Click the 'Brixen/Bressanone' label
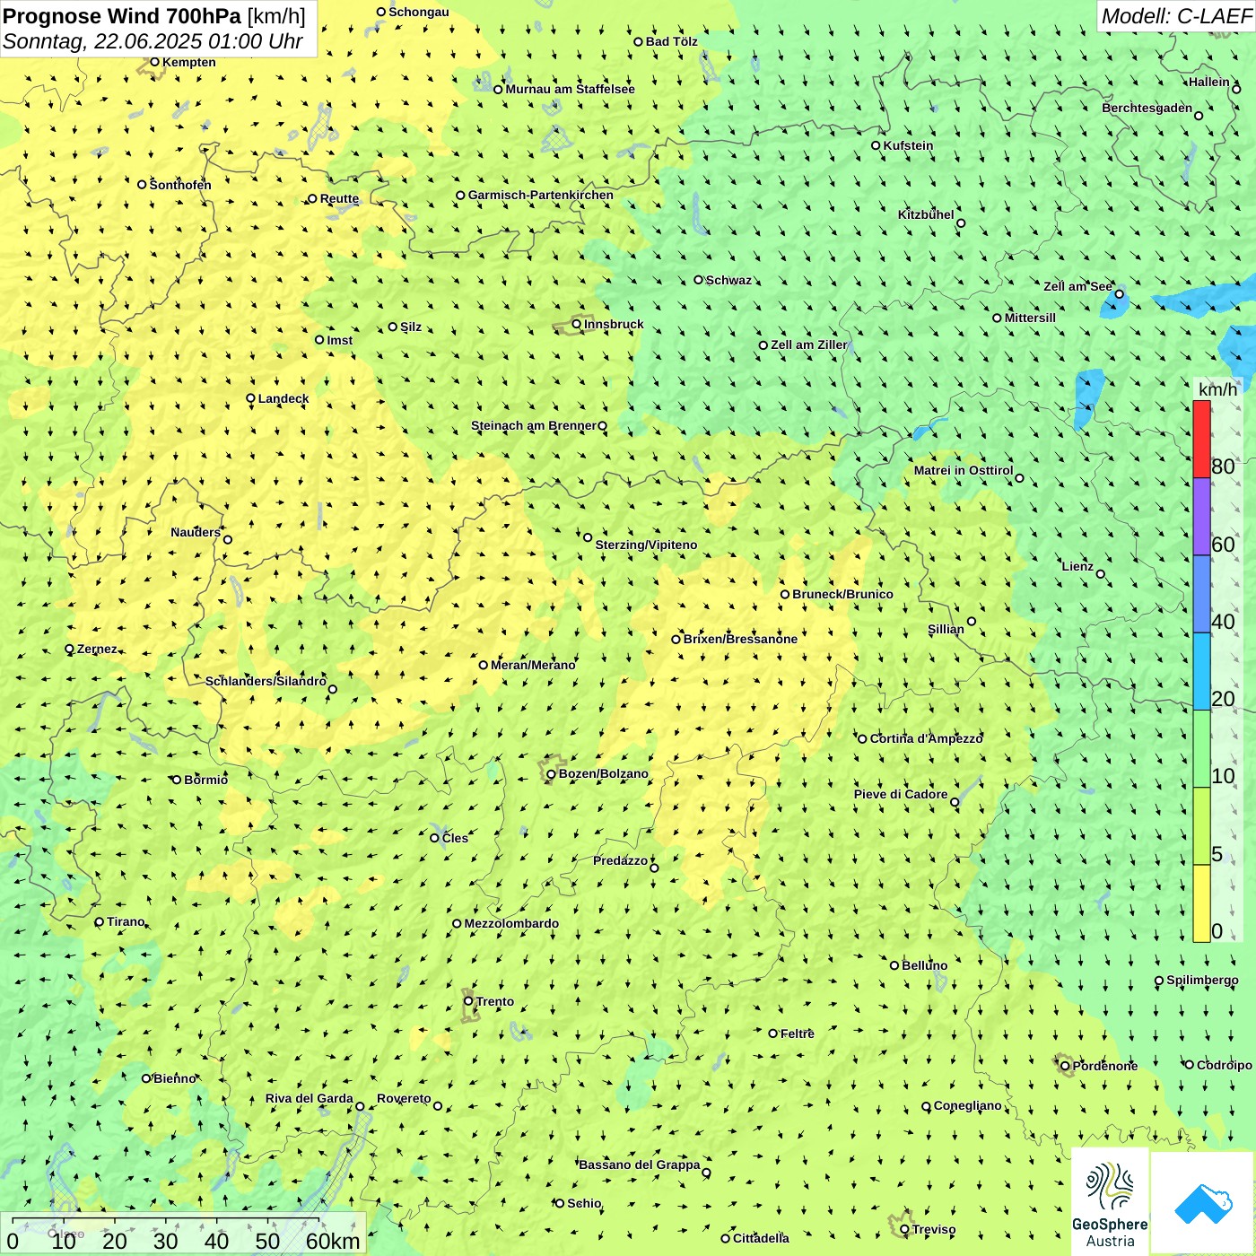Image resolution: width=1256 pixels, height=1256 pixels. click(741, 639)
